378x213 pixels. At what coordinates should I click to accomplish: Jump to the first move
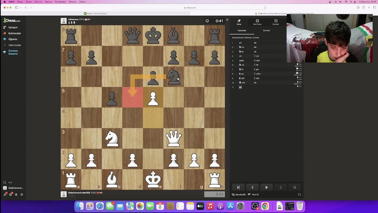(x=238, y=187)
